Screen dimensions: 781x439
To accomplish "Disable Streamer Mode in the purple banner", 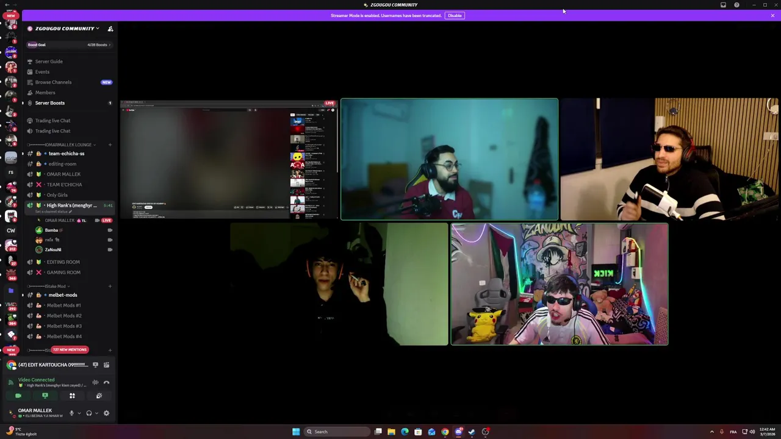I will pyautogui.click(x=455, y=16).
